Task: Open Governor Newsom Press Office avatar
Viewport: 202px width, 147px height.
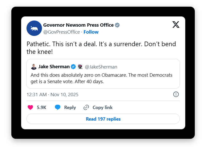Action: coord(34,28)
